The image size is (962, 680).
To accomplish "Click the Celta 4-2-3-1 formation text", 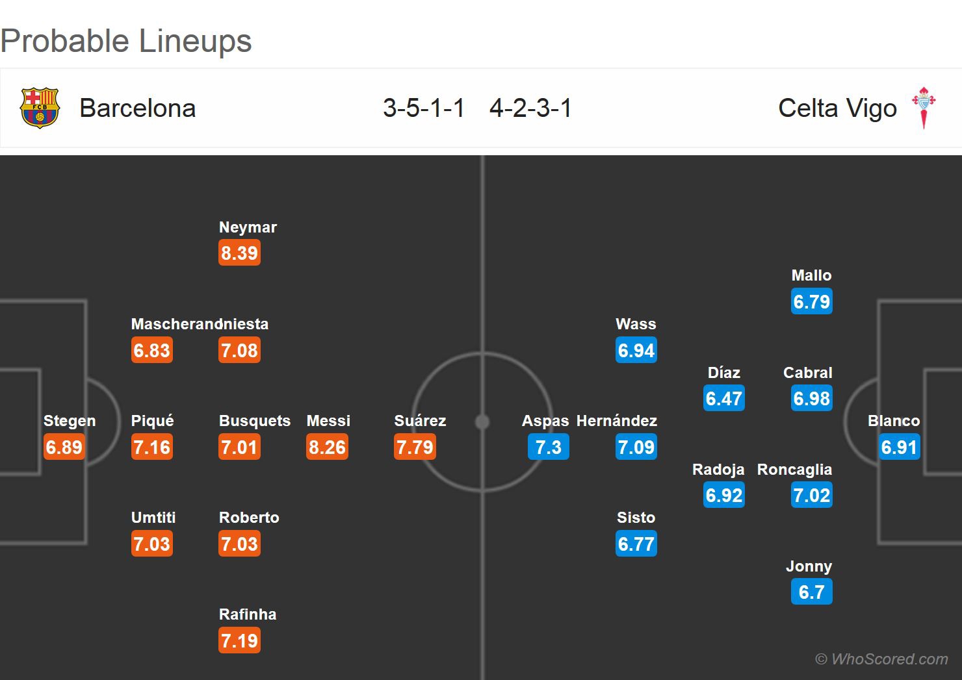I will click(530, 108).
